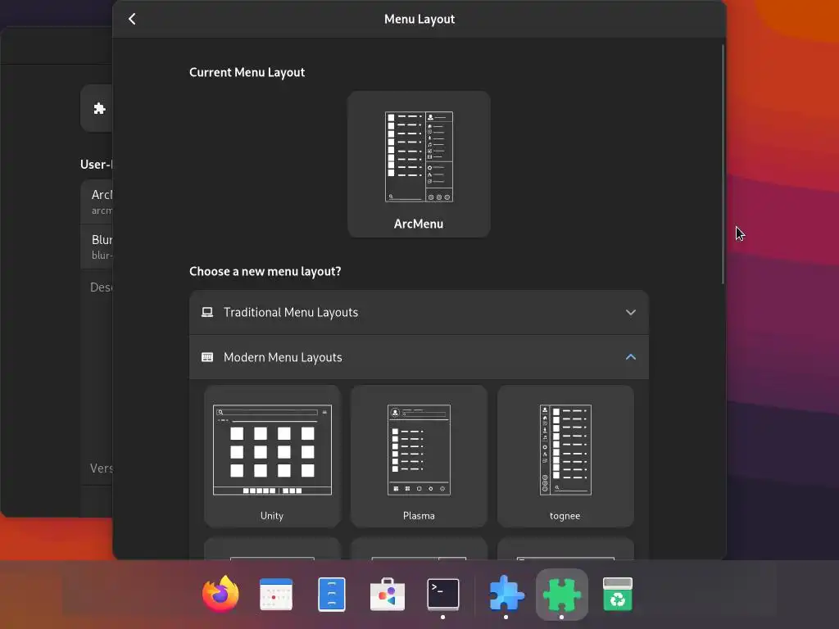Choose the tognee menu layout
Viewport: 839px width, 629px height.
565,456
